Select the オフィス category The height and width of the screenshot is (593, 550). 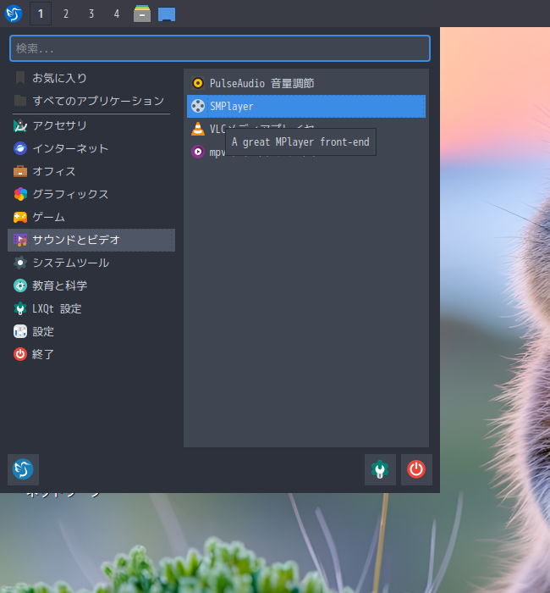(91, 171)
